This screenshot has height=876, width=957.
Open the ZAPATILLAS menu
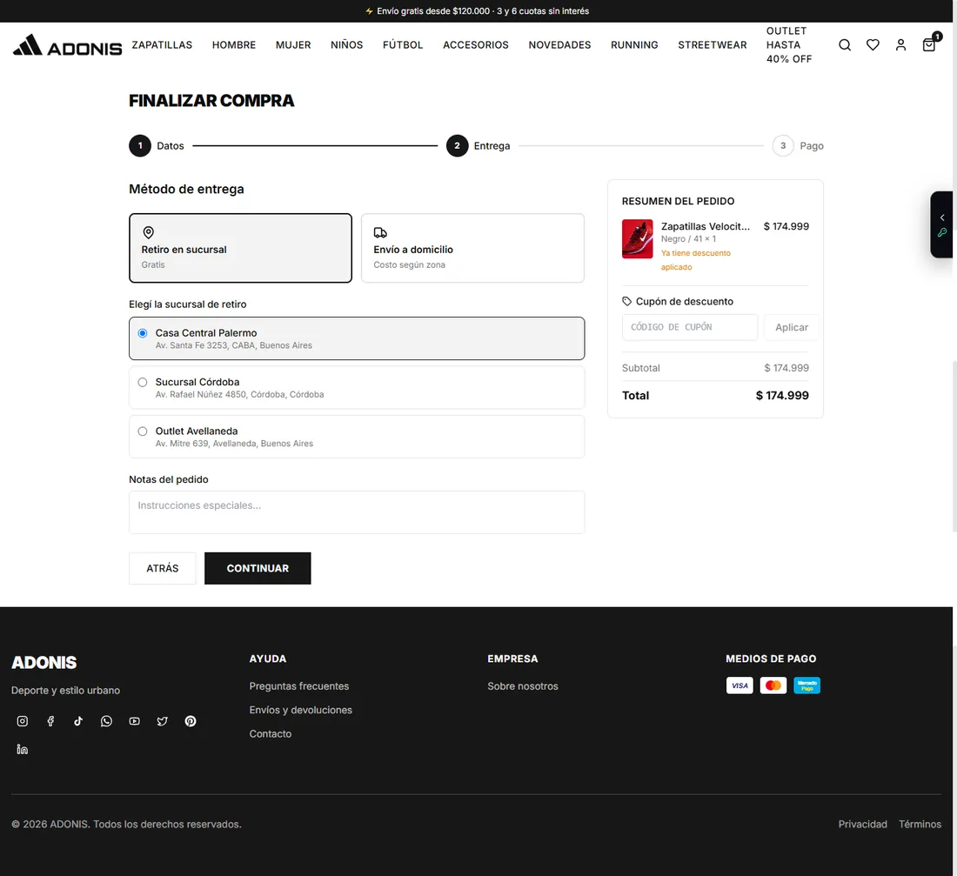[162, 44]
